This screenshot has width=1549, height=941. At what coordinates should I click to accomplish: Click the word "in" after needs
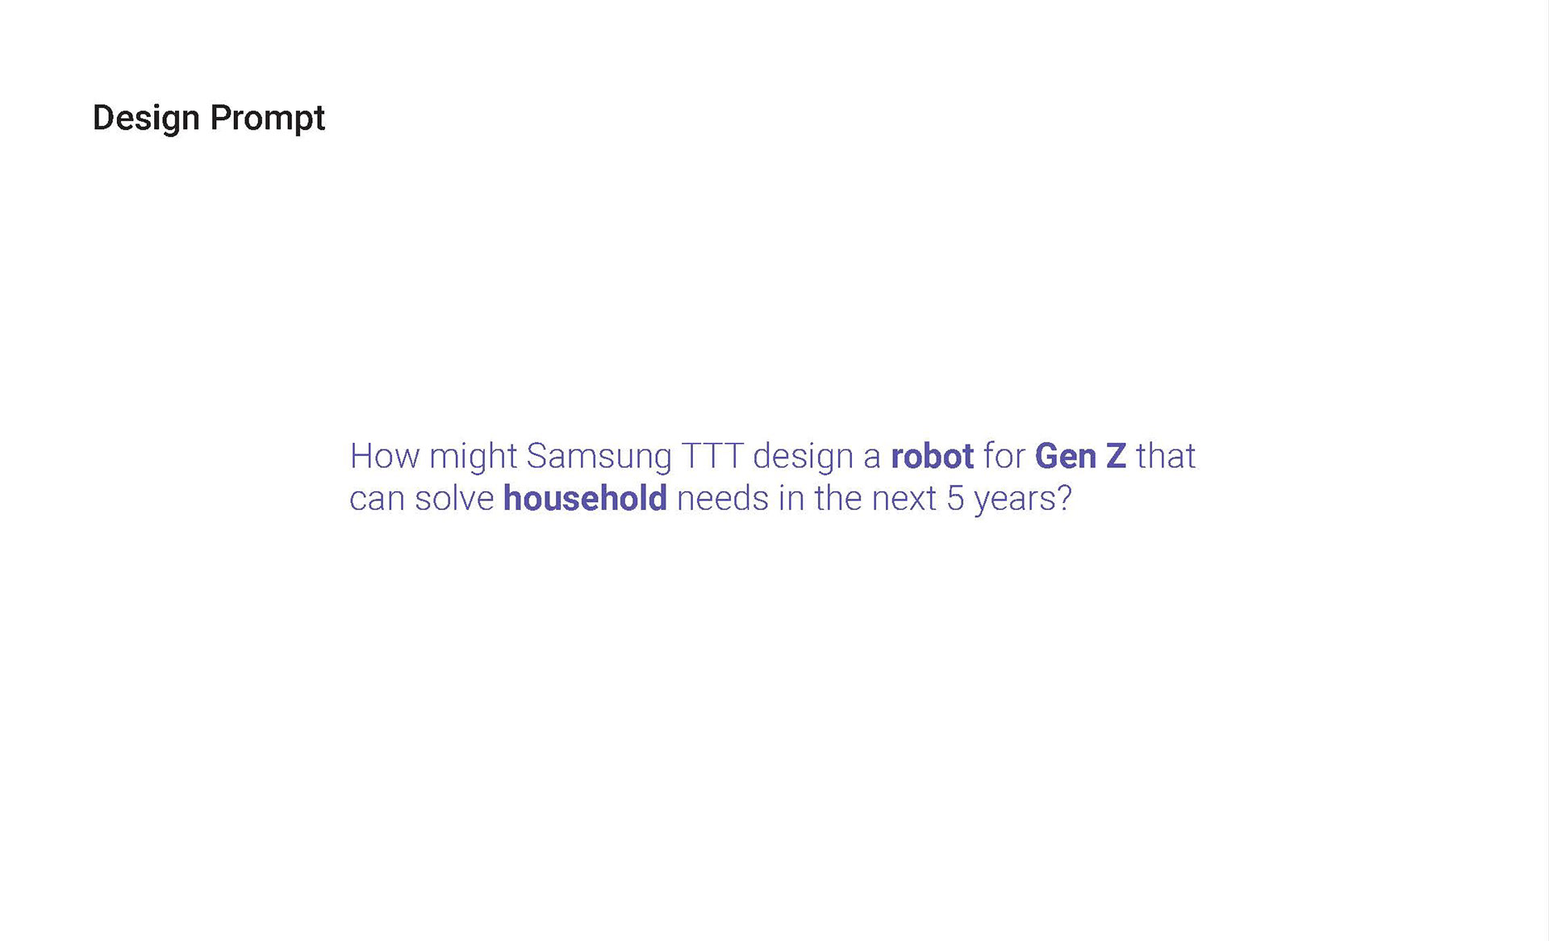point(791,499)
